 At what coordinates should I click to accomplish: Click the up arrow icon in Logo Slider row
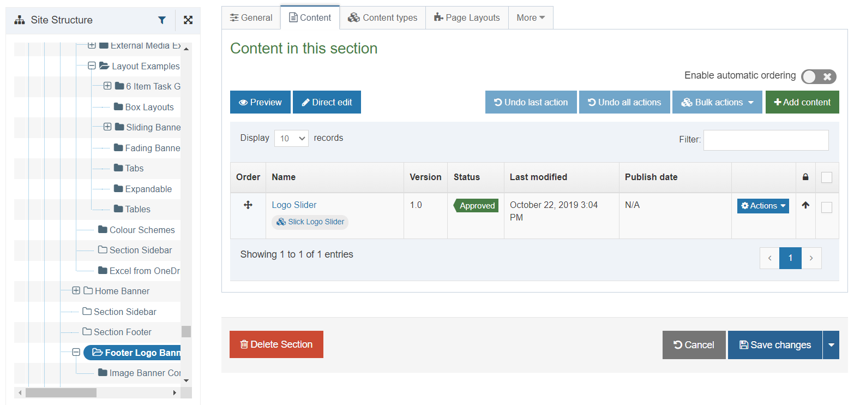pos(805,206)
